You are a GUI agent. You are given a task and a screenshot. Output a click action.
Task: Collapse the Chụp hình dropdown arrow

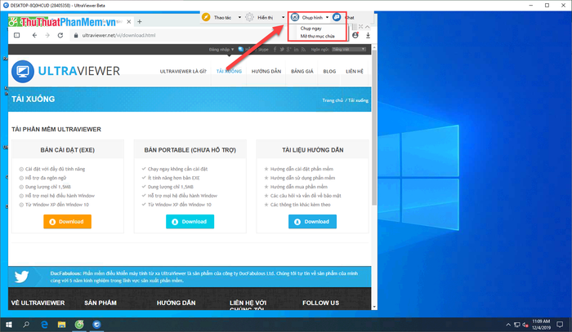327,17
